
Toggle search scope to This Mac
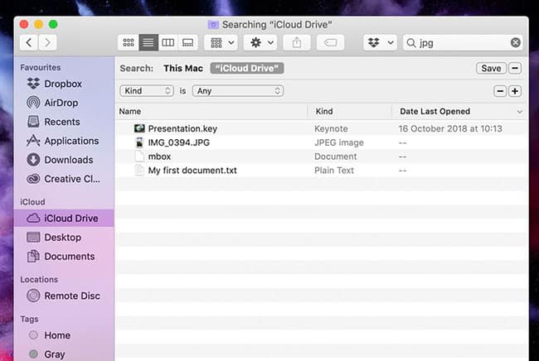pos(183,68)
